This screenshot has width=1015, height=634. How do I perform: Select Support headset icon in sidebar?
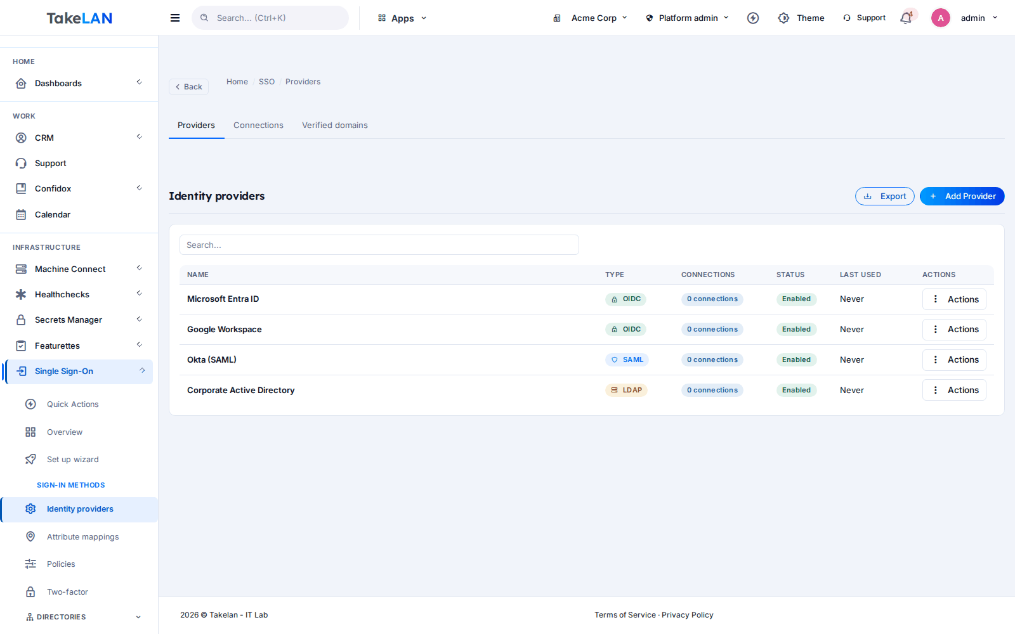(21, 163)
